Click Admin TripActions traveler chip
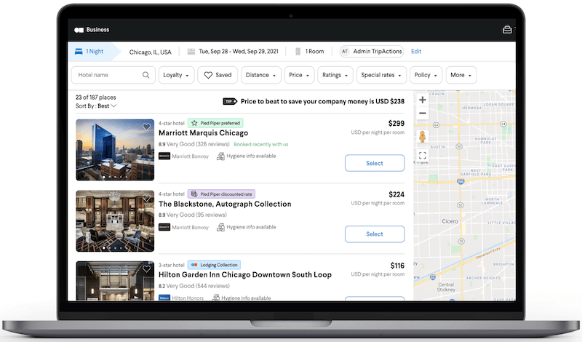Screen dimensions: 582x342 [x=372, y=52]
